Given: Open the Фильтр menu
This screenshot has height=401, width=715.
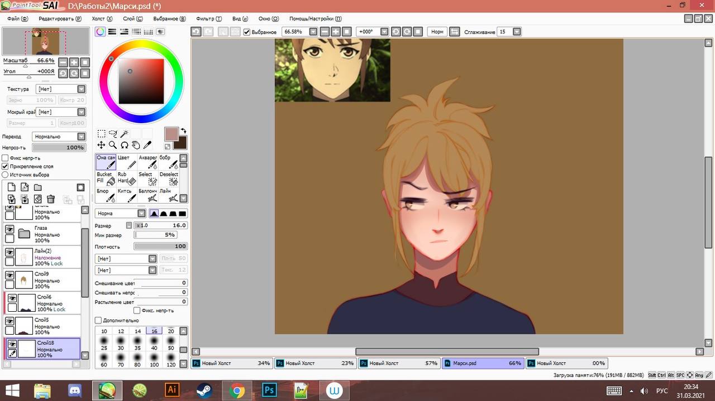Looking at the screenshot, I should 209,18.
